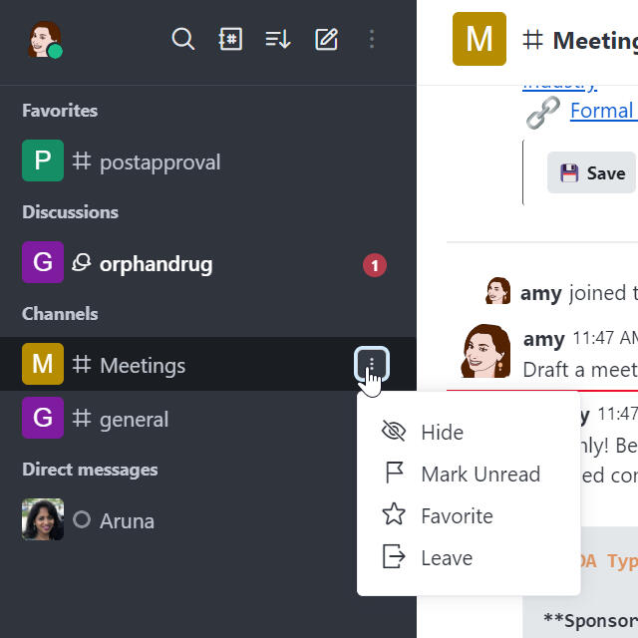Click the sort display icon
Screen dimensions: 638x638
[278, 39]
